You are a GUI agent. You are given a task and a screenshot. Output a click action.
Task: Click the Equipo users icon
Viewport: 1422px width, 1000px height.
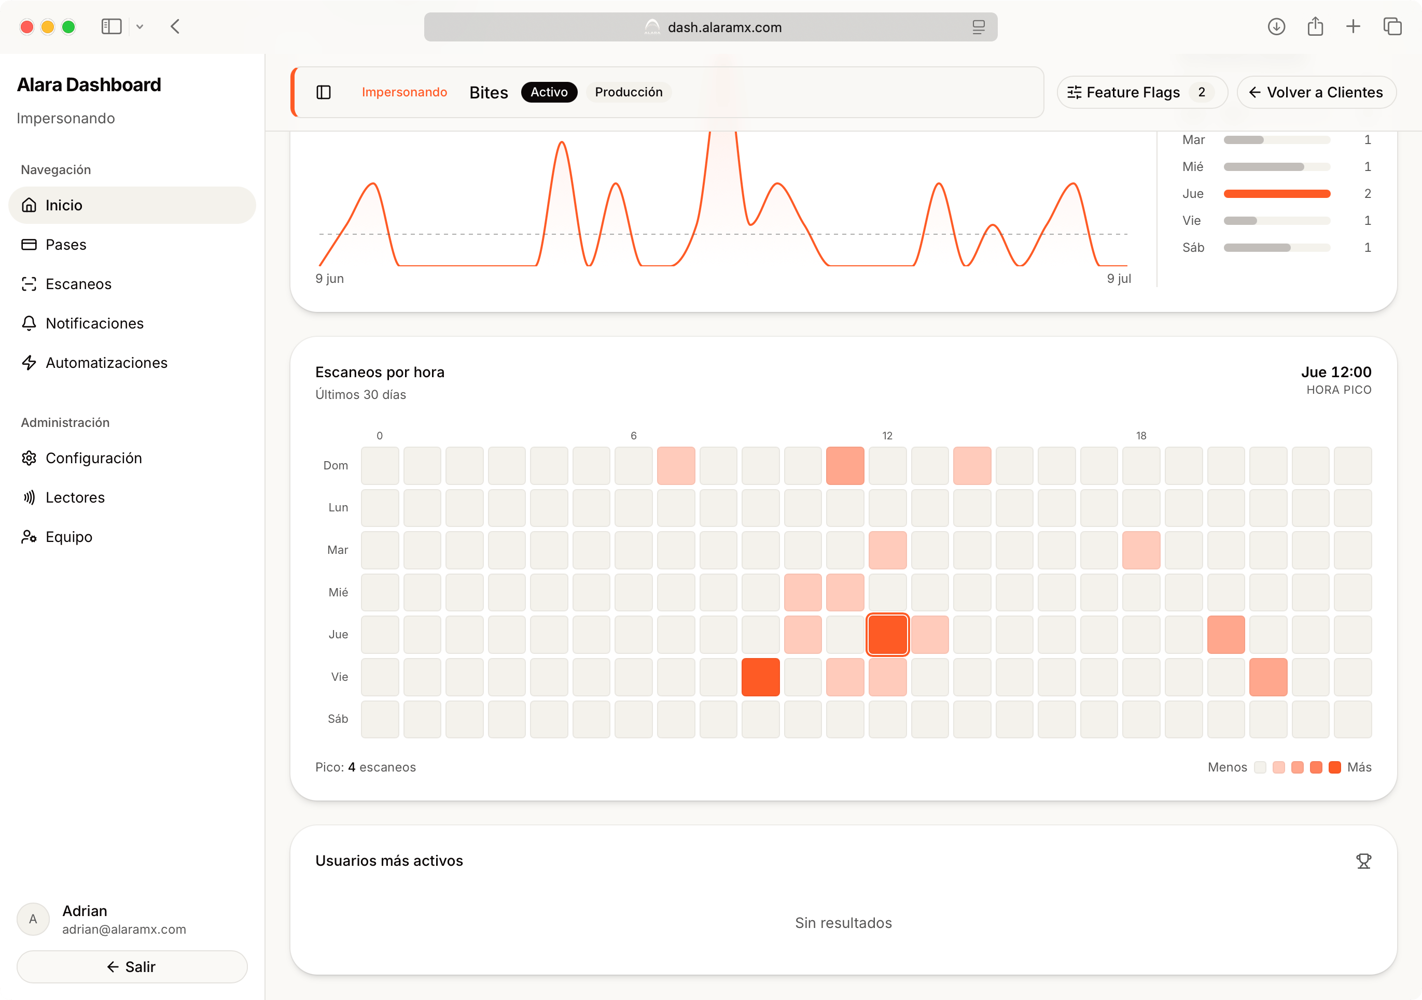coord(29,536)
